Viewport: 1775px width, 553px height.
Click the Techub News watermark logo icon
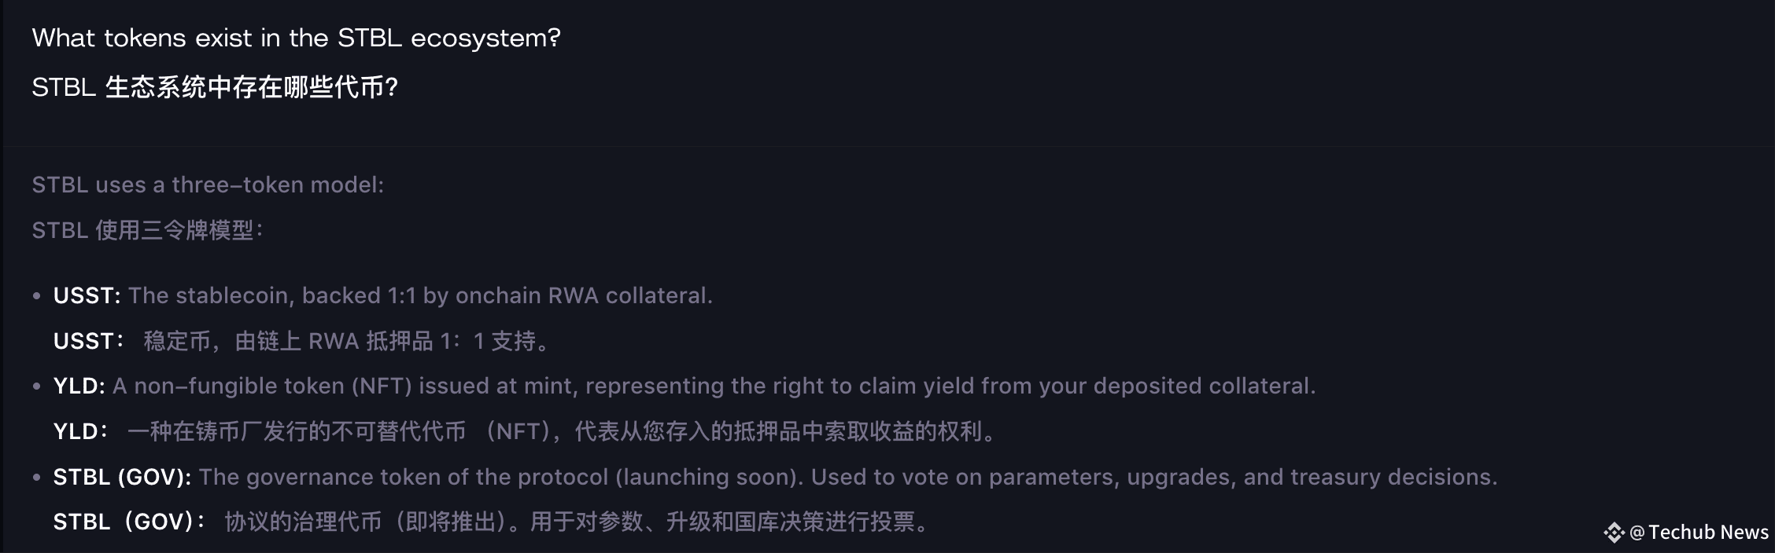(1614, 533)
